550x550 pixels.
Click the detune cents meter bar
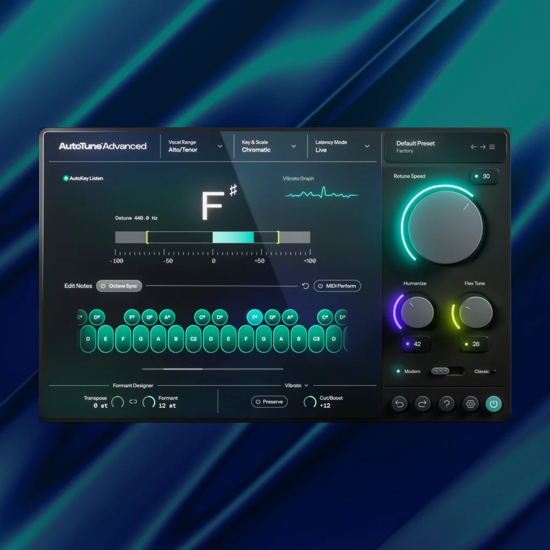pyautogui.click(x=213, y=237)
